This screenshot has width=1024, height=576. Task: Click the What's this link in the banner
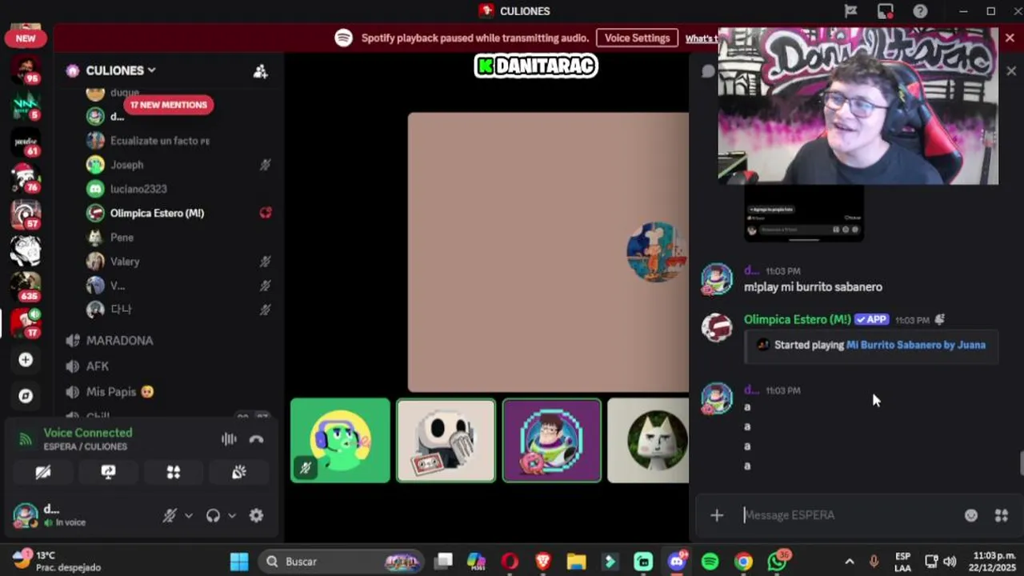(x=702, y=38)
